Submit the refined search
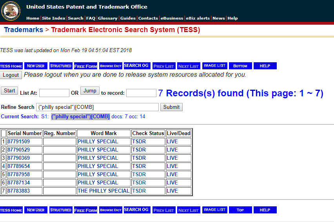Image resolution: width=334 pixels, height=222 pixels. click(x=171, y=107)
